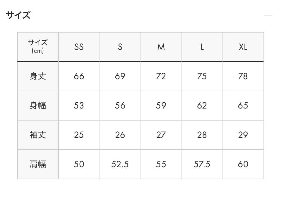Select the 袖丈 value 25 for SS
This screenshot has height=205, width=284.
pos(79,135)
